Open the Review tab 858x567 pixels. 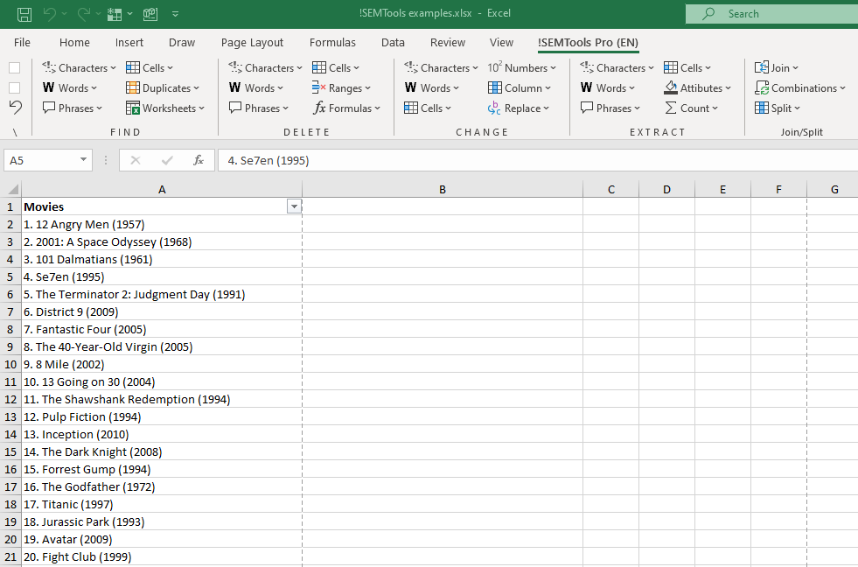click(x=448, y=43)
